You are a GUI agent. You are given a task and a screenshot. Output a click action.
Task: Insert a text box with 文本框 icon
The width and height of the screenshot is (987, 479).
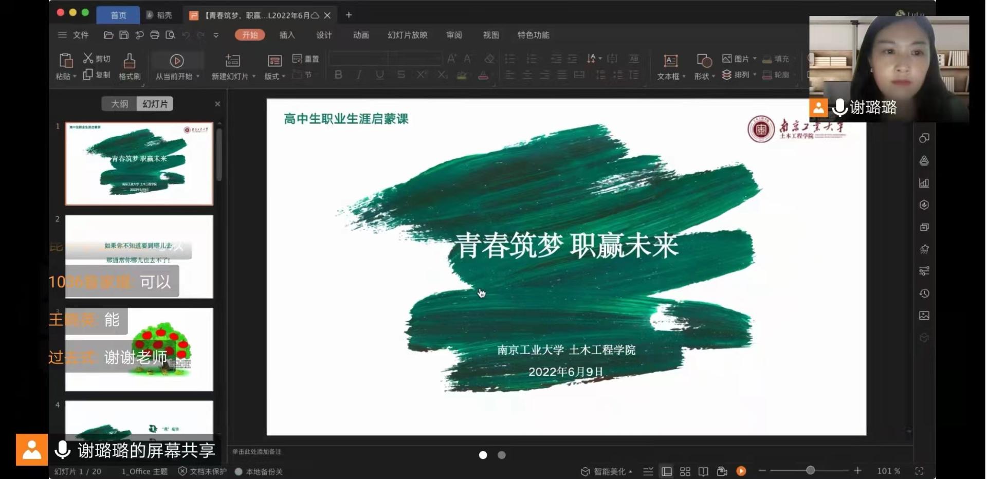[x=670, y=61]
